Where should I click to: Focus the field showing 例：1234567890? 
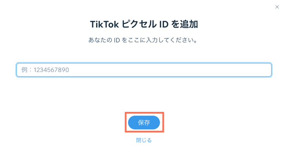[x=144, y=70]
